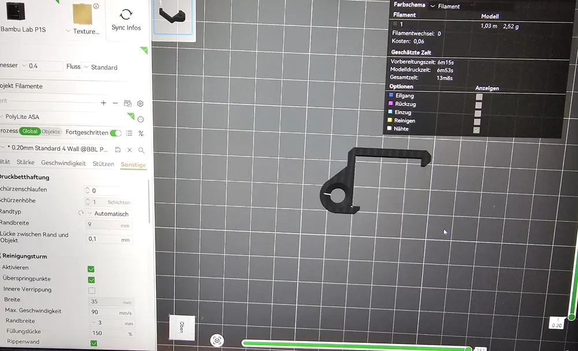Image resolution: width=578 pixels, height=351 pixels.
Task: Open Randtyp Automatisch dropdown
Action: [109, 214]
